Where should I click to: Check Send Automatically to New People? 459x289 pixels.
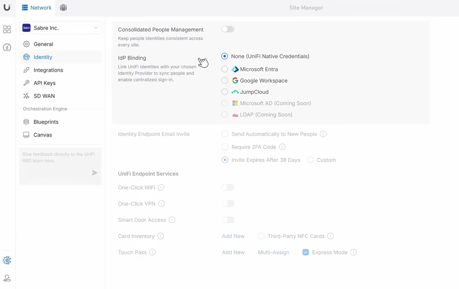click(225, 134)
